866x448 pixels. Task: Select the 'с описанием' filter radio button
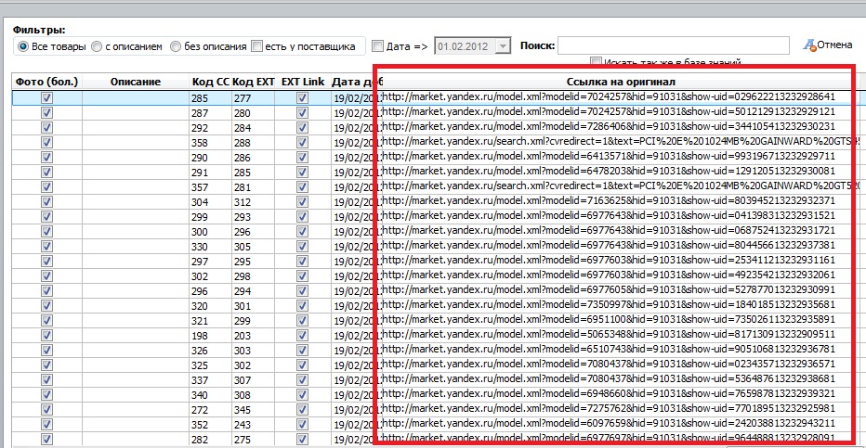click(x=97, y=46)
